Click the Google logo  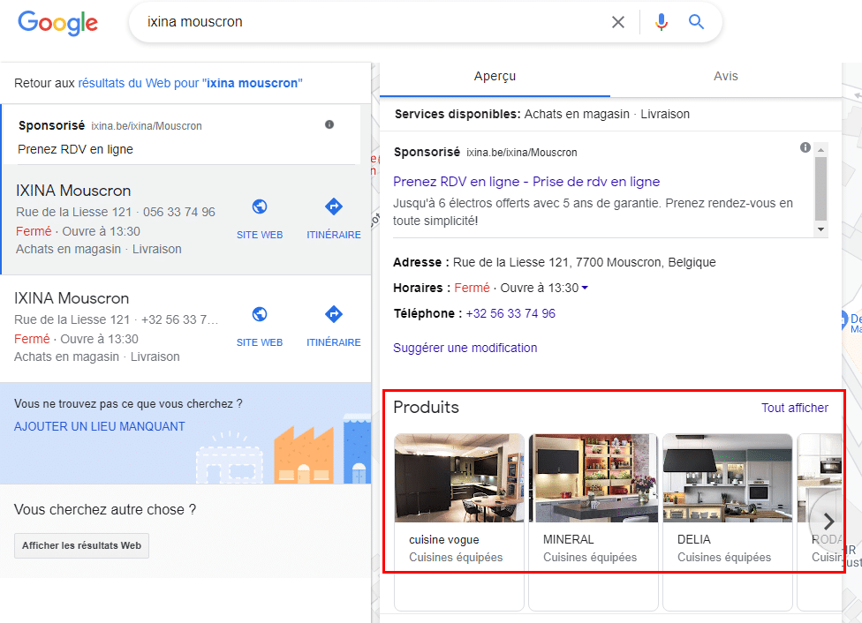coord(57,23)
